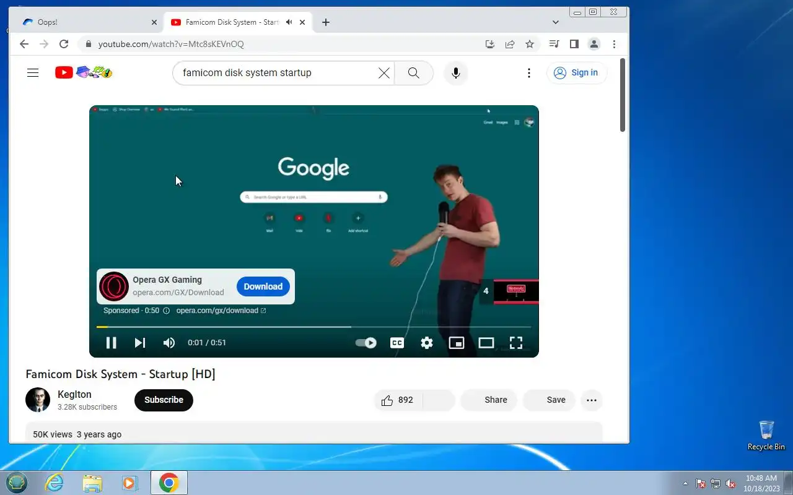Viewport: 793px width, 495px height.
Task: Toggle closed captions CC
Action: click(397, 343)
